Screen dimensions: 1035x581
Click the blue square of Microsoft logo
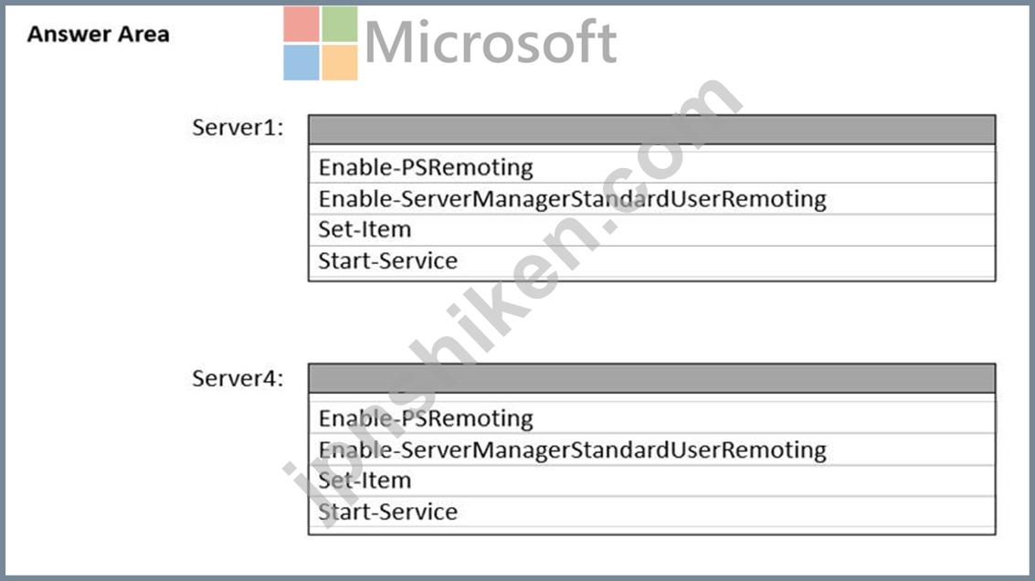[301, 63]
